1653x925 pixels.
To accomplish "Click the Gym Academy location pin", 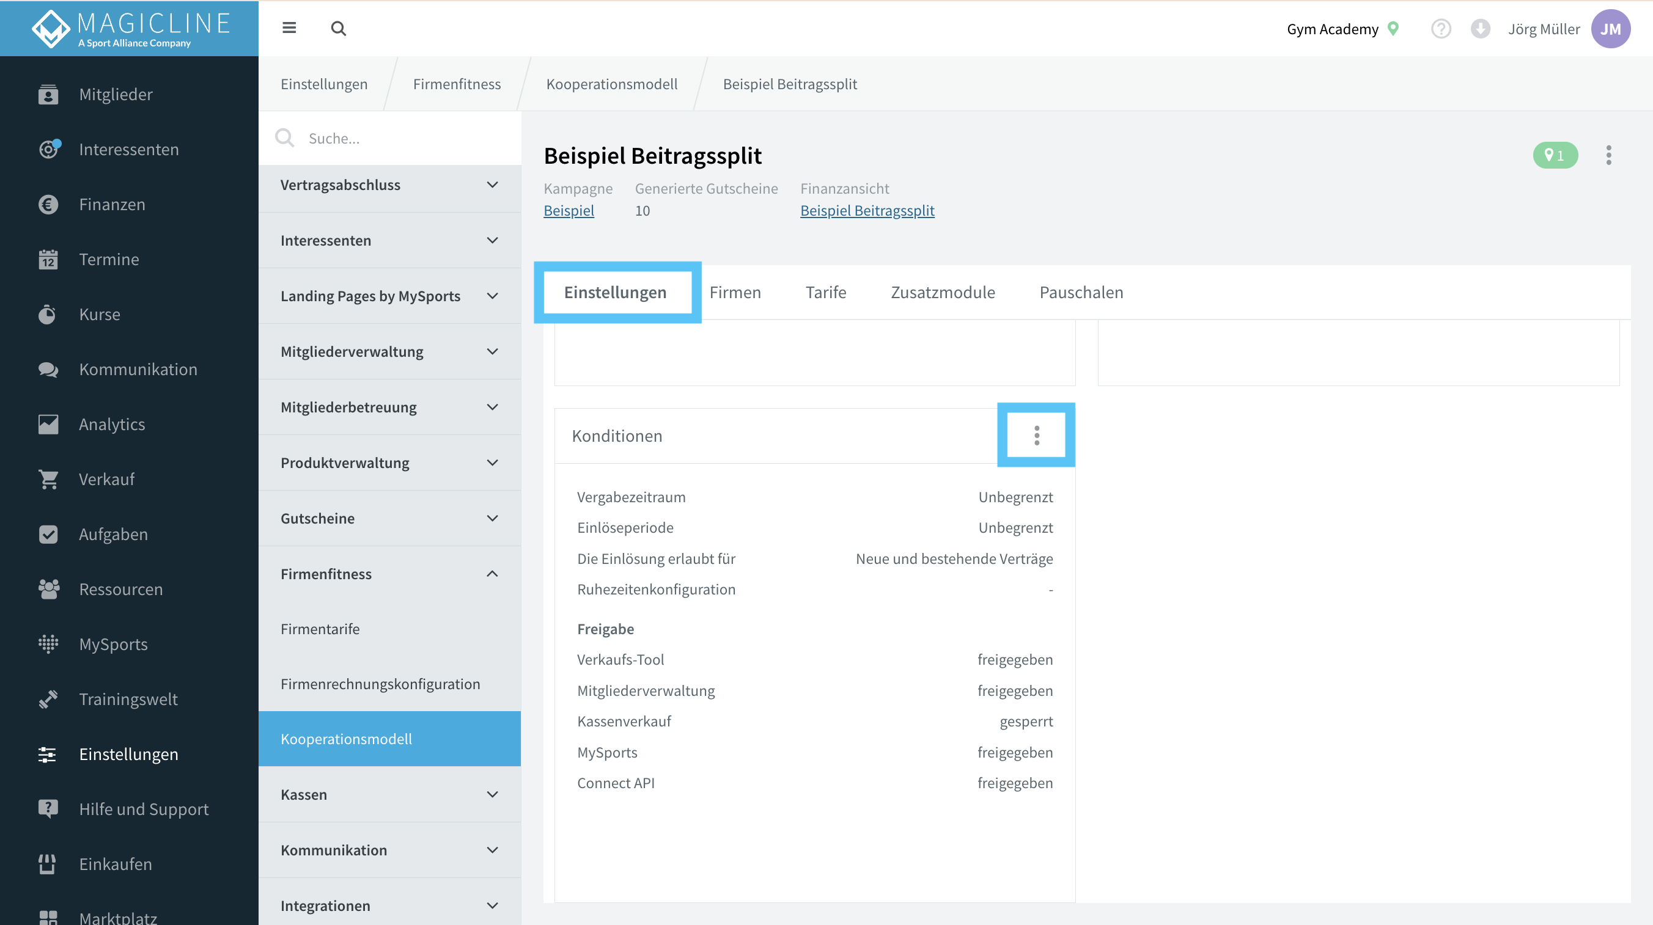I will click(x=1393, y=28).
